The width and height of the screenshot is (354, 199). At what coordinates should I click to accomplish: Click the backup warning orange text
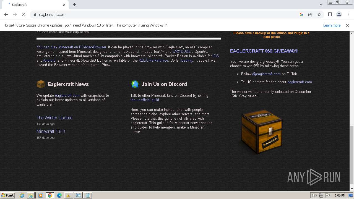271,35
